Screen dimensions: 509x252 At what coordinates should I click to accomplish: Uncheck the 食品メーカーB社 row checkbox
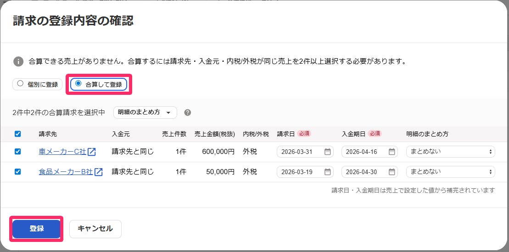18,172
